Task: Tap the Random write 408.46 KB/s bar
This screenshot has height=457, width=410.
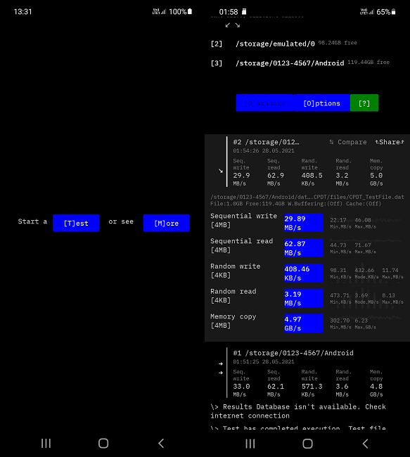Action: (304, 273)
